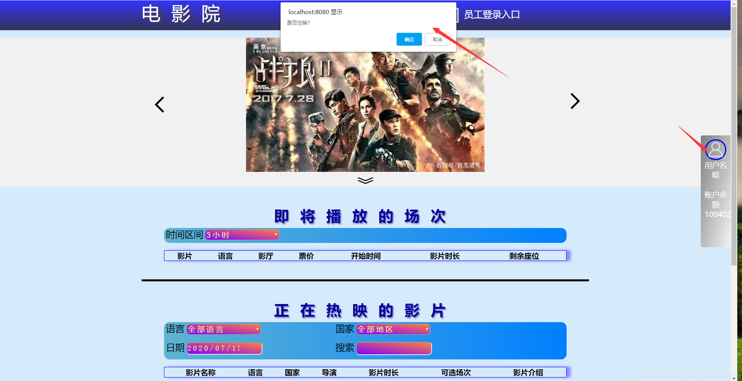Click the 账户余额 100402 balance display

(716, 204)
